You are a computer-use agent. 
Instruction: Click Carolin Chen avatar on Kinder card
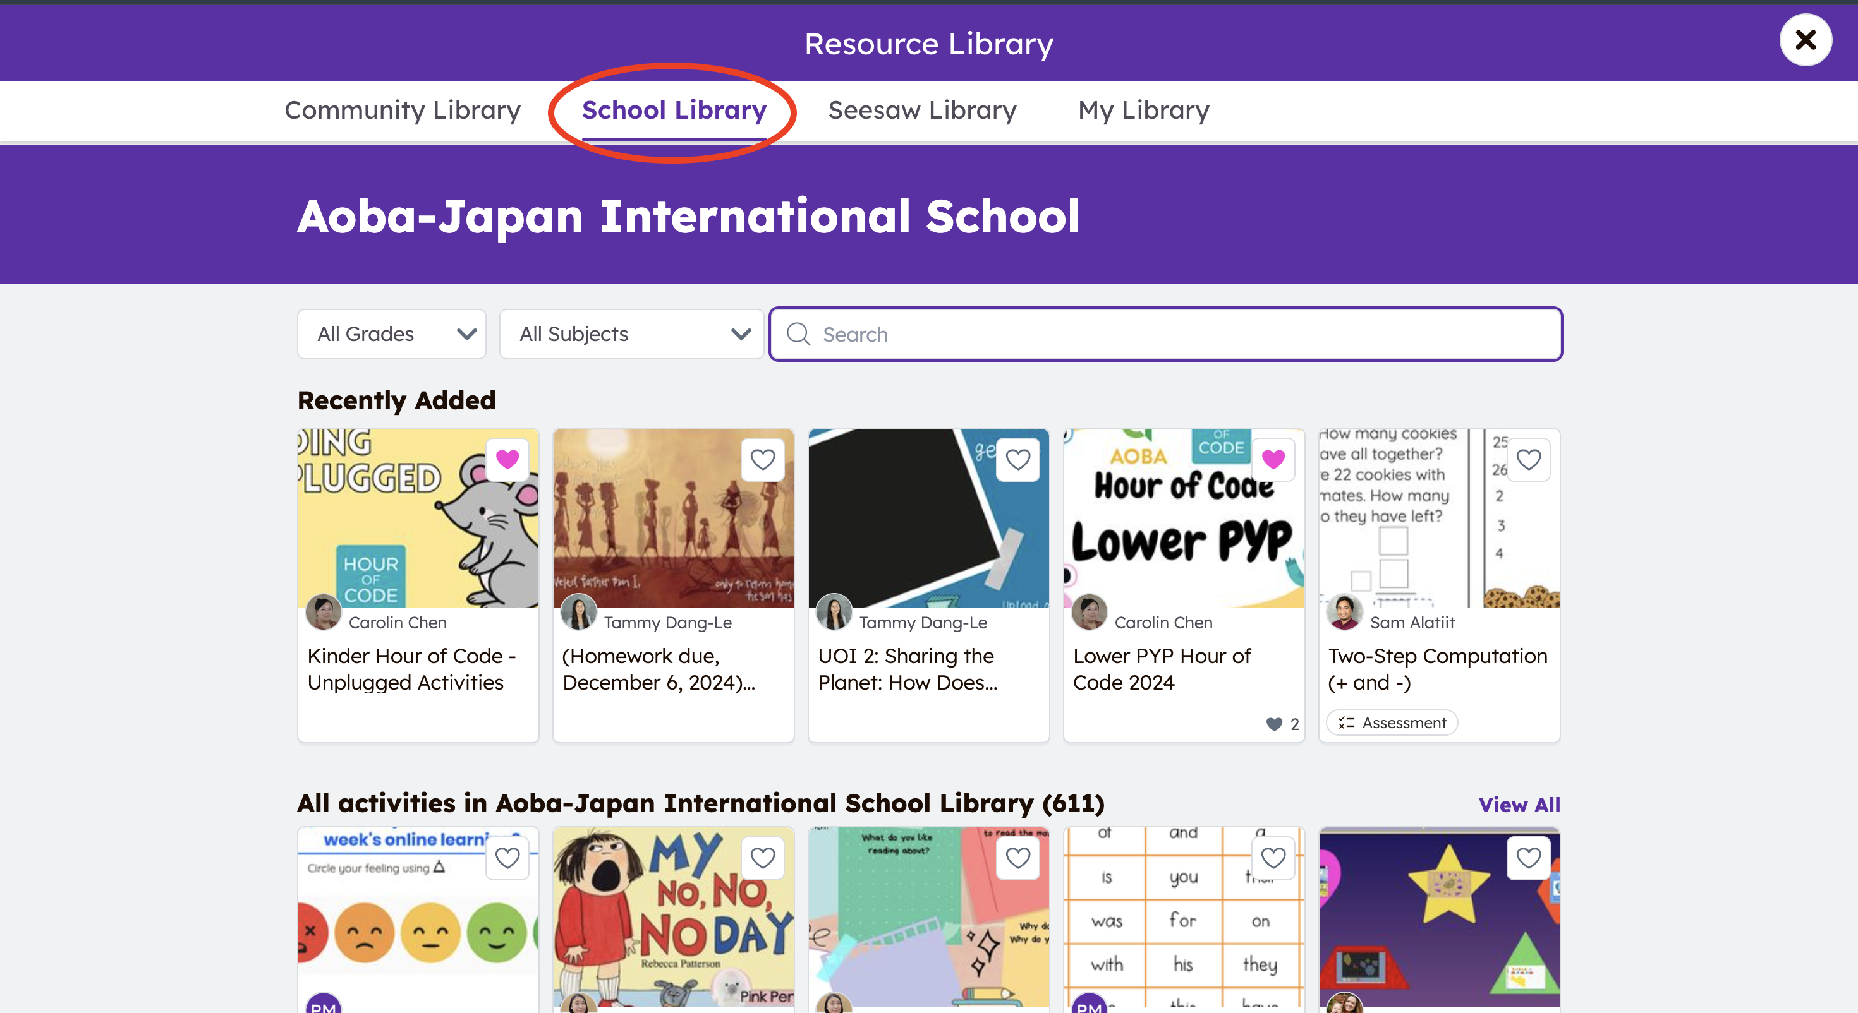[323, 613]
